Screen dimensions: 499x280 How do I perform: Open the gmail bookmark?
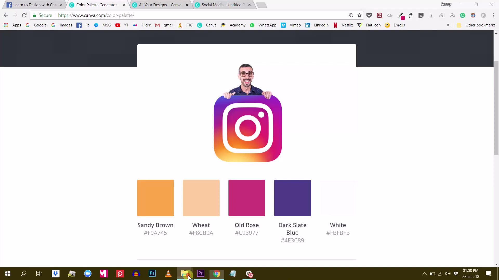pos(164,25)
